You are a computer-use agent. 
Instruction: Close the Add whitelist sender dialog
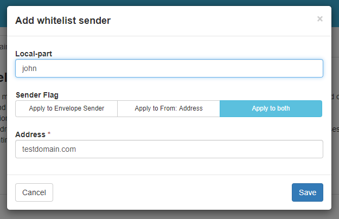pyautogui.click(x=319, y=19)
